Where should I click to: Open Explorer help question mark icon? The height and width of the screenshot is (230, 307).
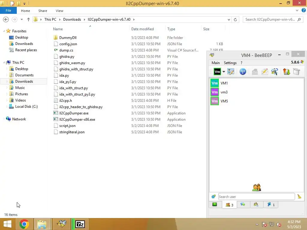point(303,10)
